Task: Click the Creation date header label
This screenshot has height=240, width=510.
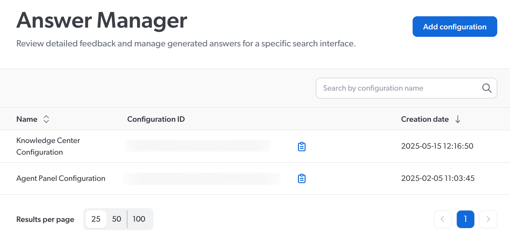Action: pyautogui.click(x=425, y=119)
